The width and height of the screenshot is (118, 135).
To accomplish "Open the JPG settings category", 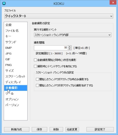I will click(16, 53).
